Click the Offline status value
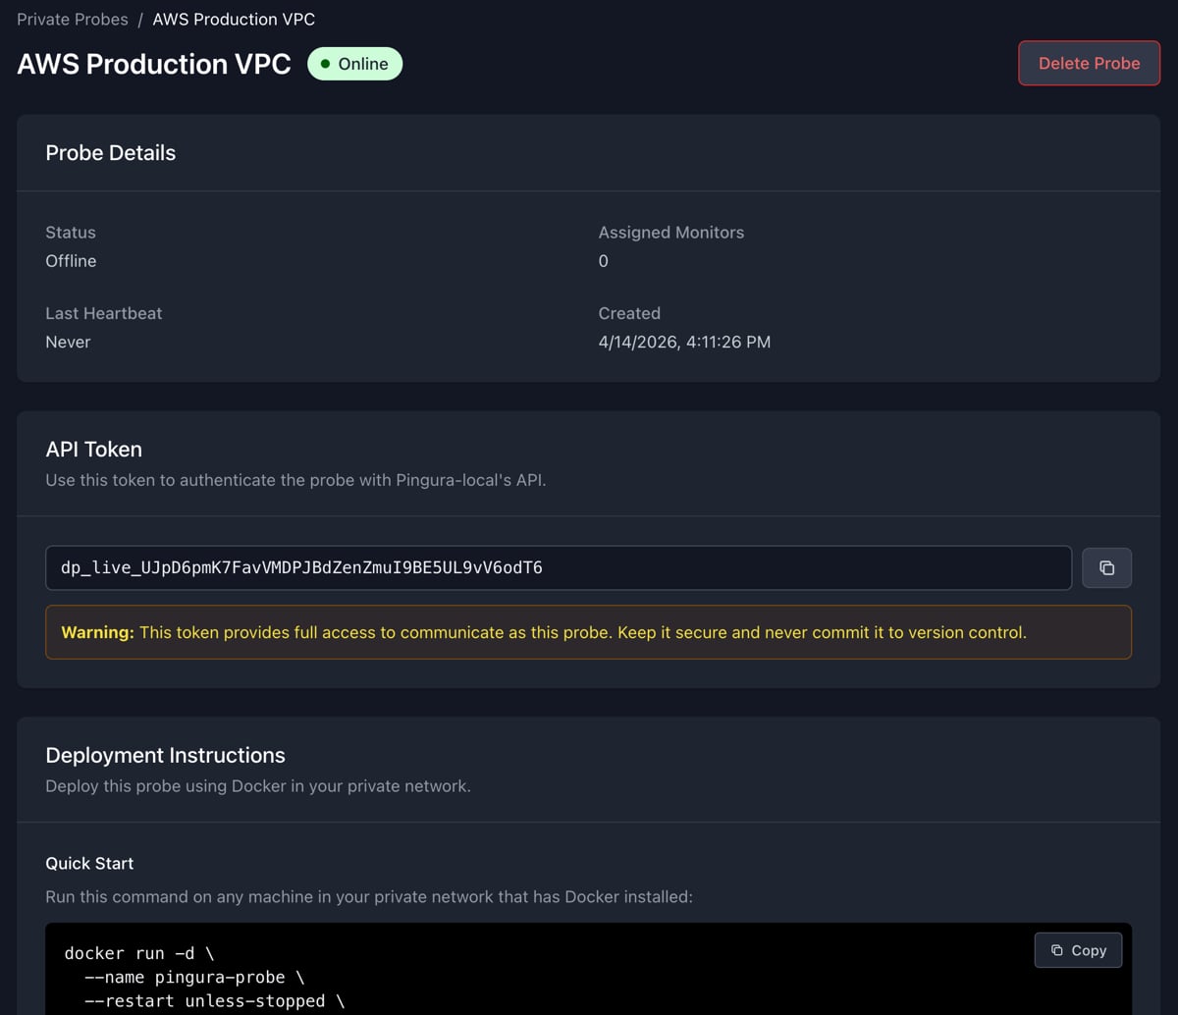Screen dimensions: 1178x1015 (x=71, y=261)
